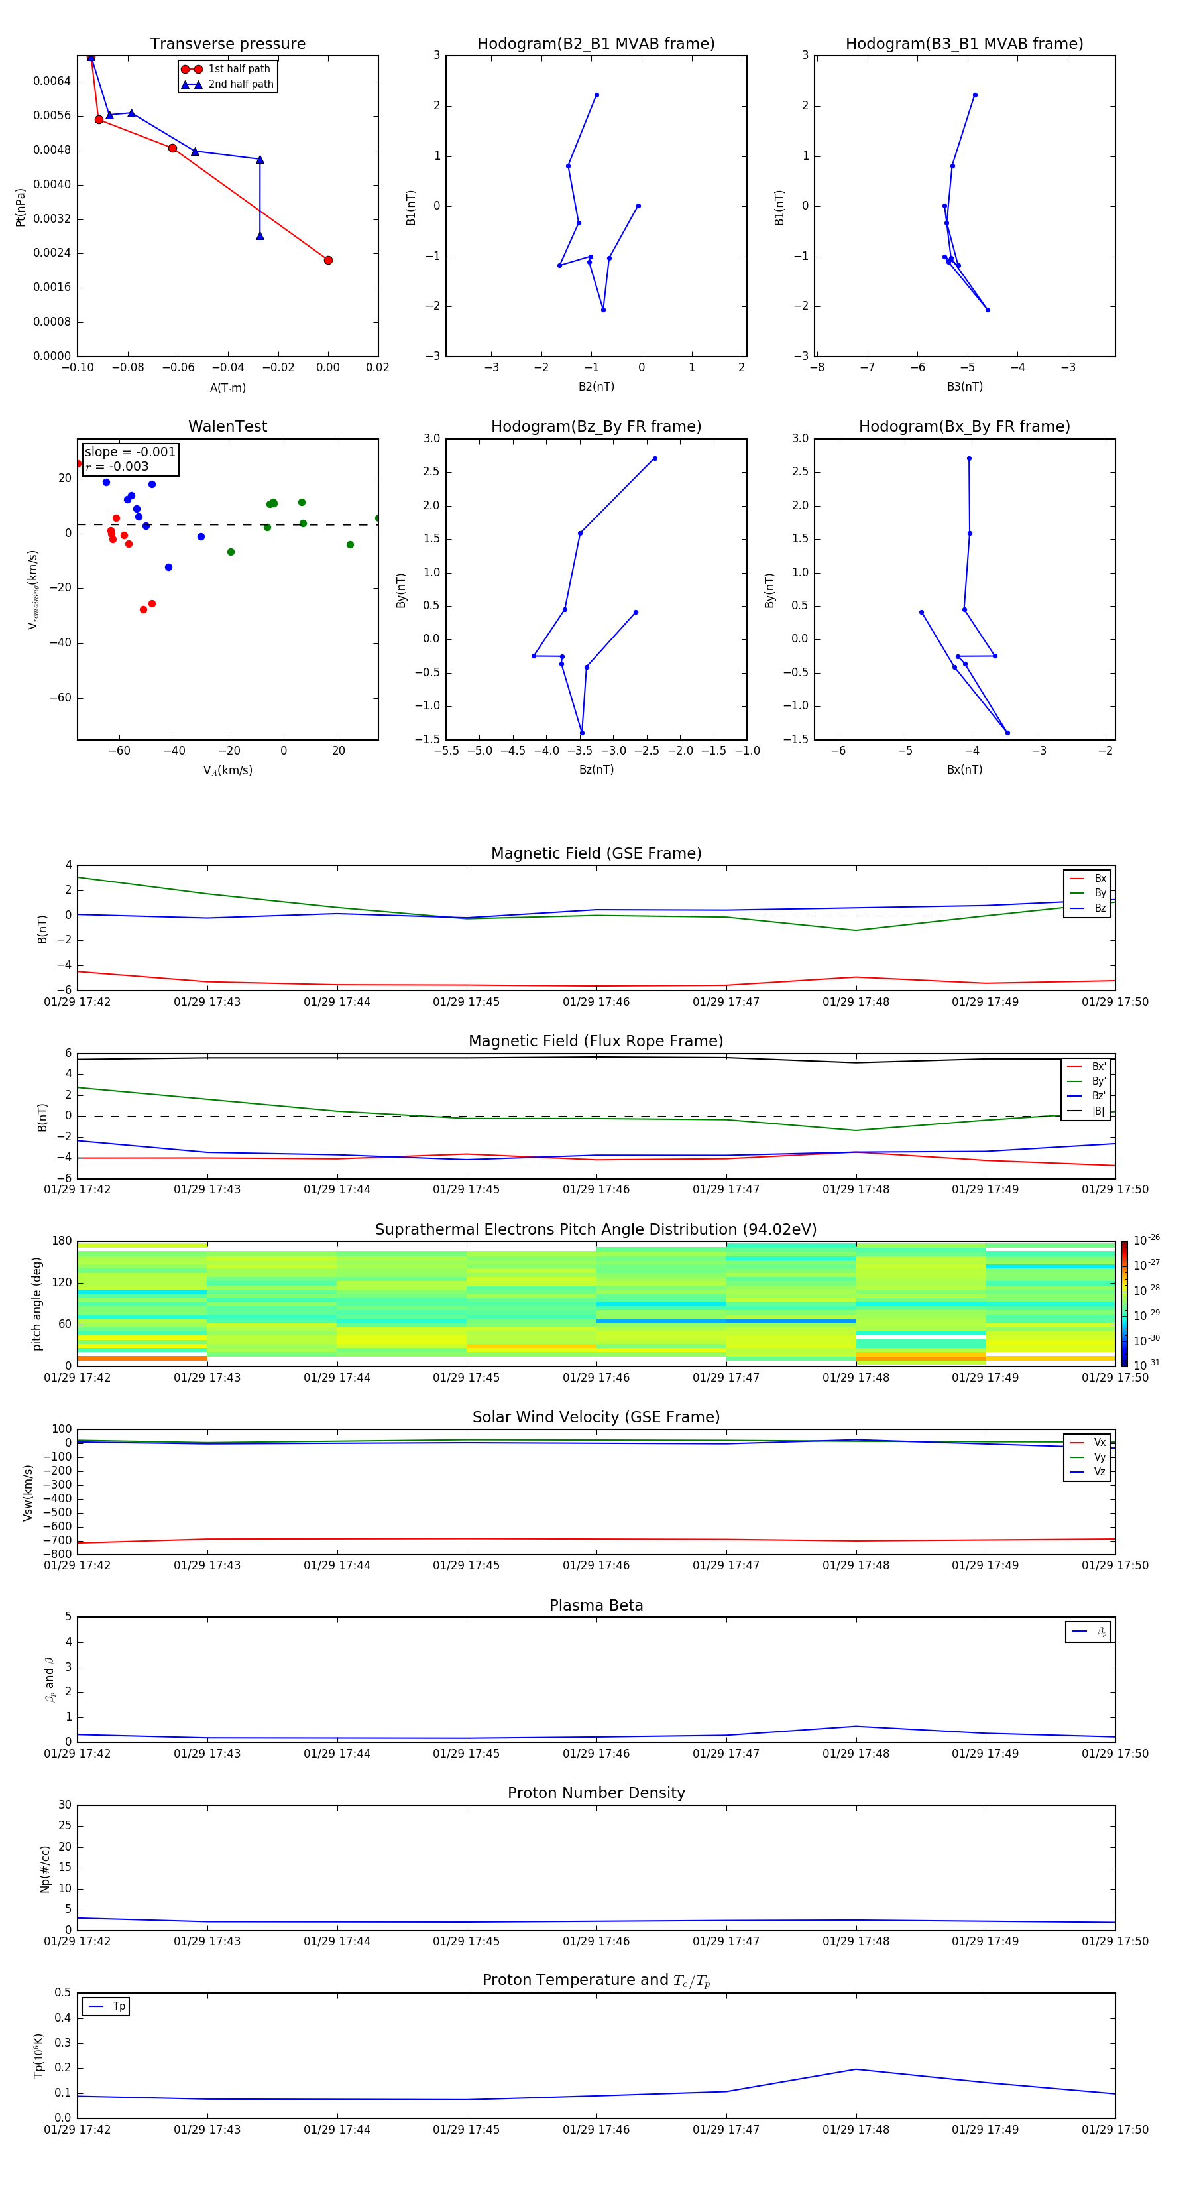Click the 'Proton Number Density' plot title

596,1792
